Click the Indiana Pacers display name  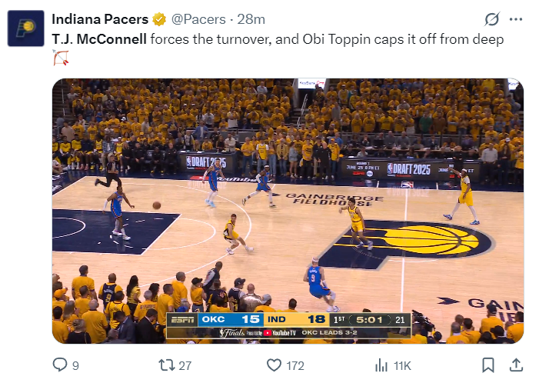point(99,18)
